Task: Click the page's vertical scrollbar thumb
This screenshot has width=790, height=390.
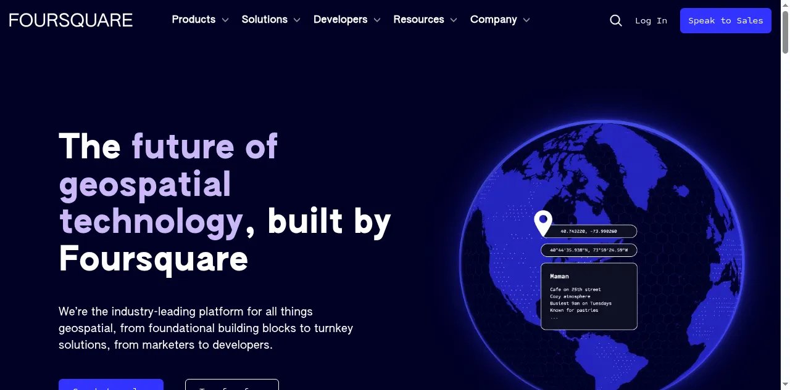Action: click(785, 31)
